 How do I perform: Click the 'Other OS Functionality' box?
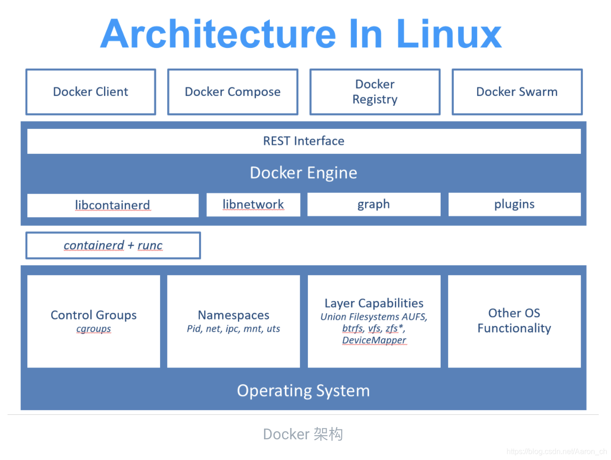(515, 321)
